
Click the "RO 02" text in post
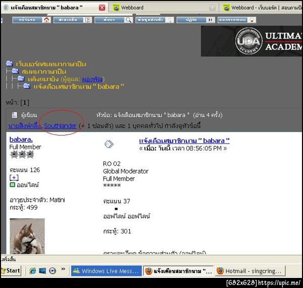point(112,164)
